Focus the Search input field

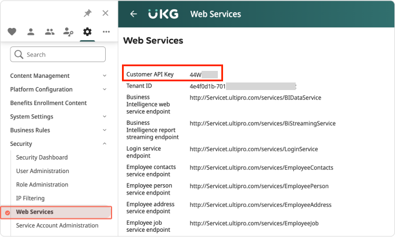(x=58, y=55)
